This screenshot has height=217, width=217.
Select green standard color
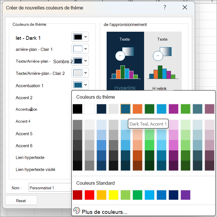click(138, 195)
